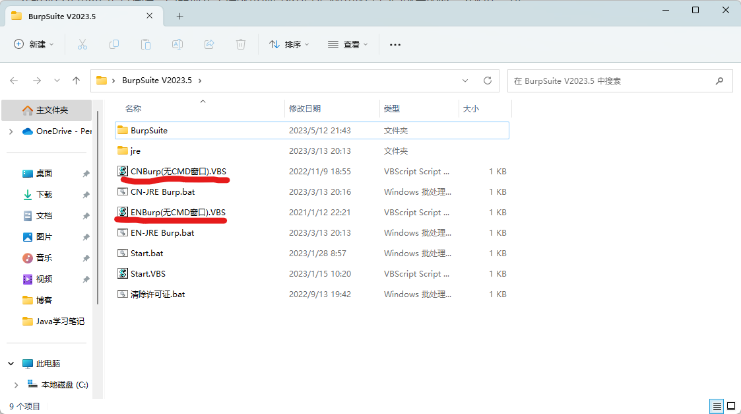Collapse the 此电脑 tree node
Viewport: 741px width, 414px height.
click(11, 363)
